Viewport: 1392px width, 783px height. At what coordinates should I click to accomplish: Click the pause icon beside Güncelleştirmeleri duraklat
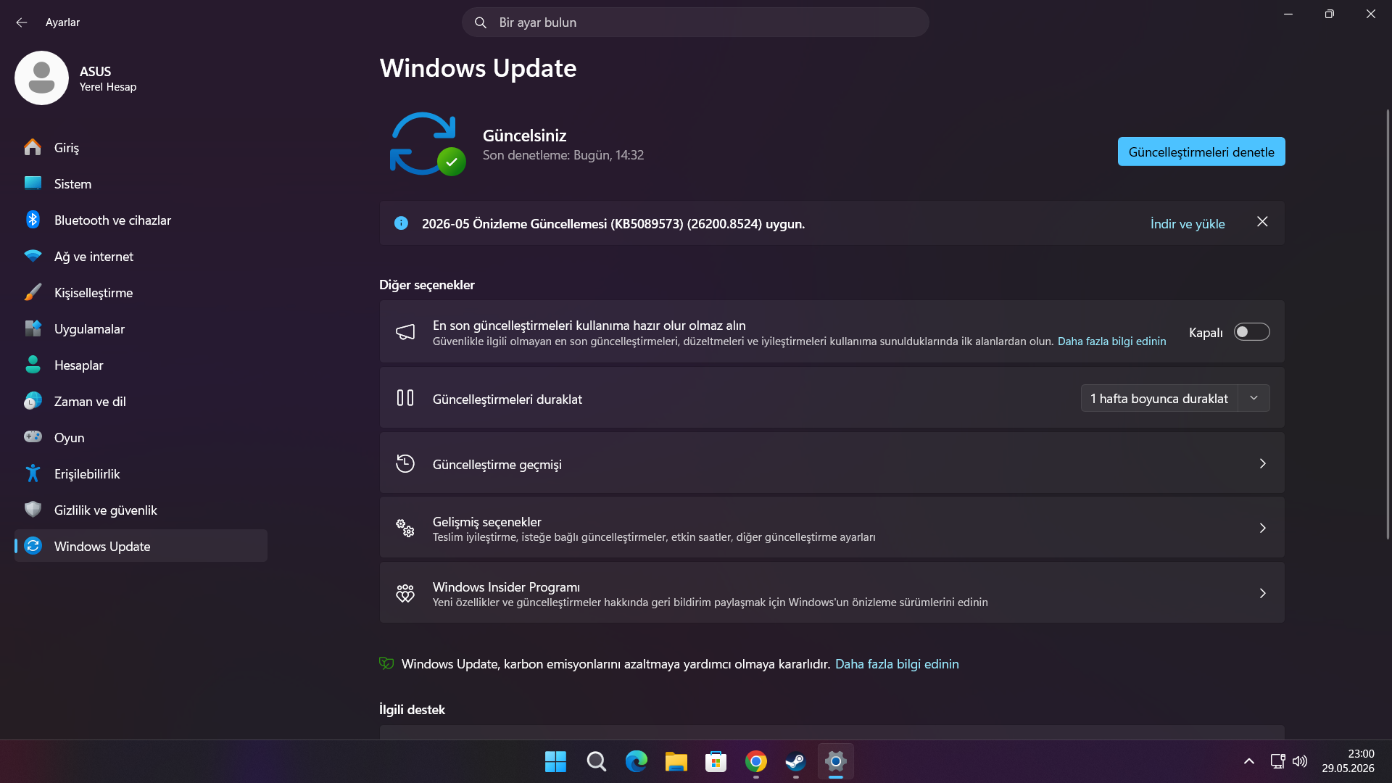point(405,398)
